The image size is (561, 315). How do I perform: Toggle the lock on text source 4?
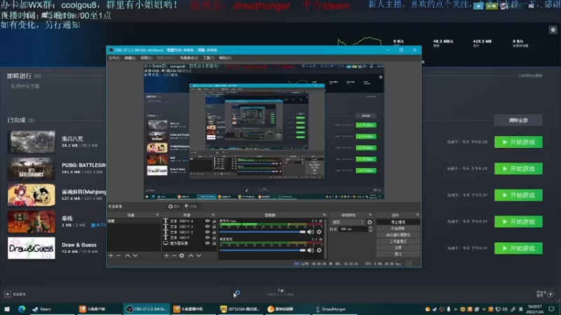214,221
